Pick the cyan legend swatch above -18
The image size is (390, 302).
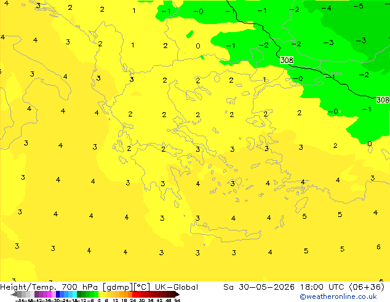pyautogui.click(x=74, y=295)
